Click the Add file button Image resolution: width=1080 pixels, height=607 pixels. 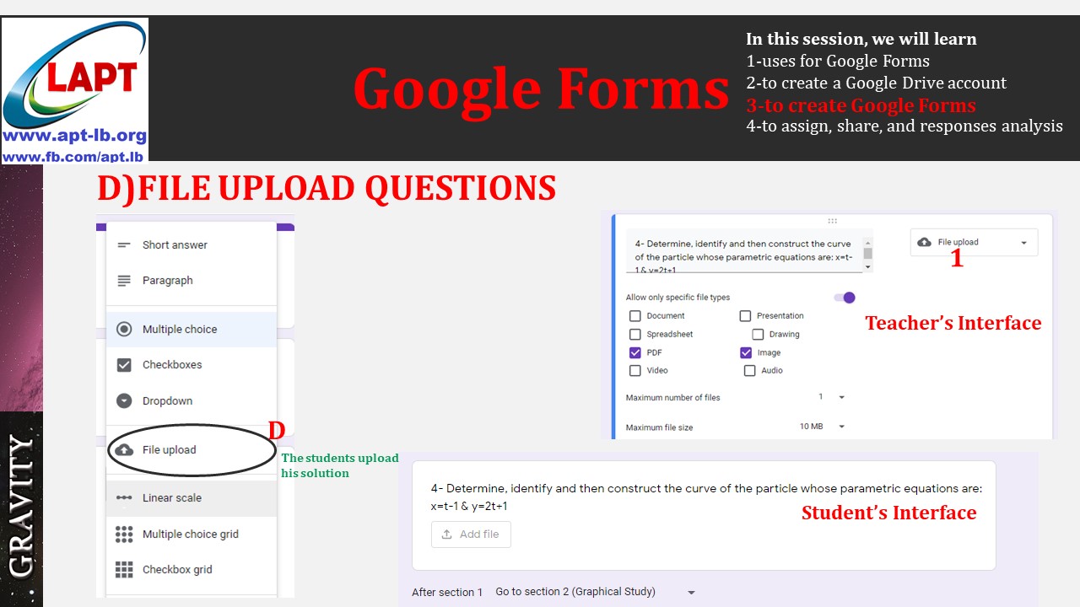coord(471,534)
